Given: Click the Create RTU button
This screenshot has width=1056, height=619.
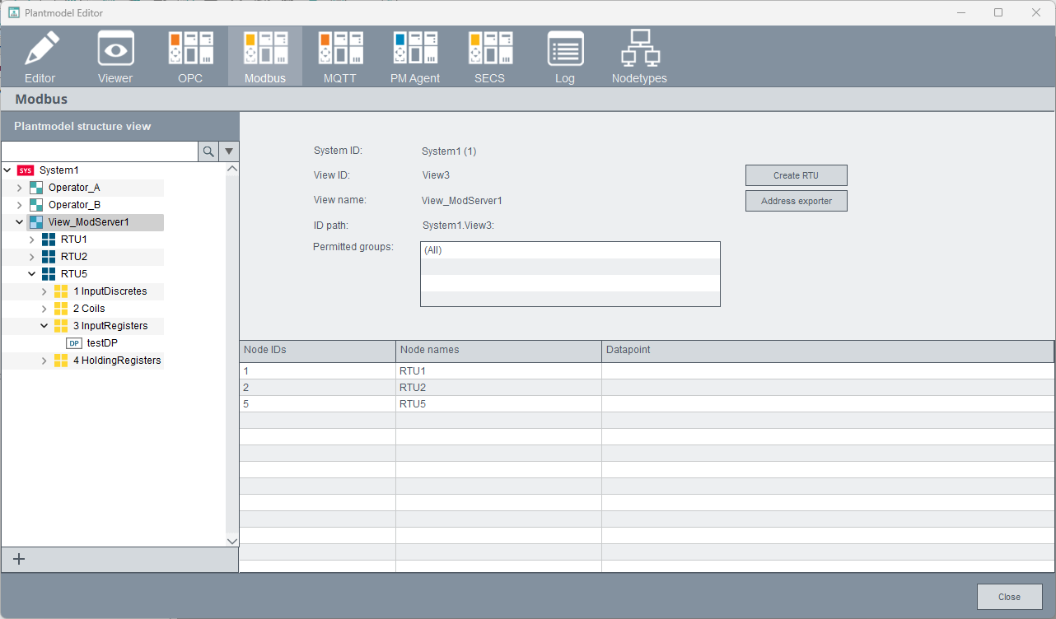Looking at the screenshot, I should point(797,175).
